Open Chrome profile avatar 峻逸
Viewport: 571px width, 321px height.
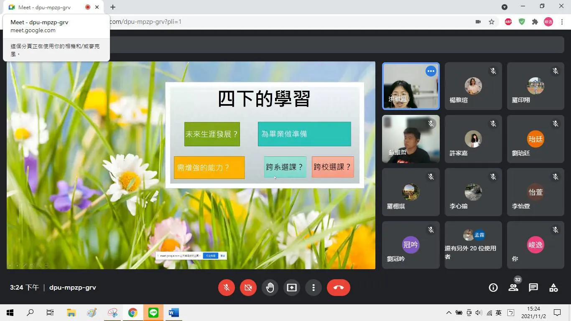point(548,22)
